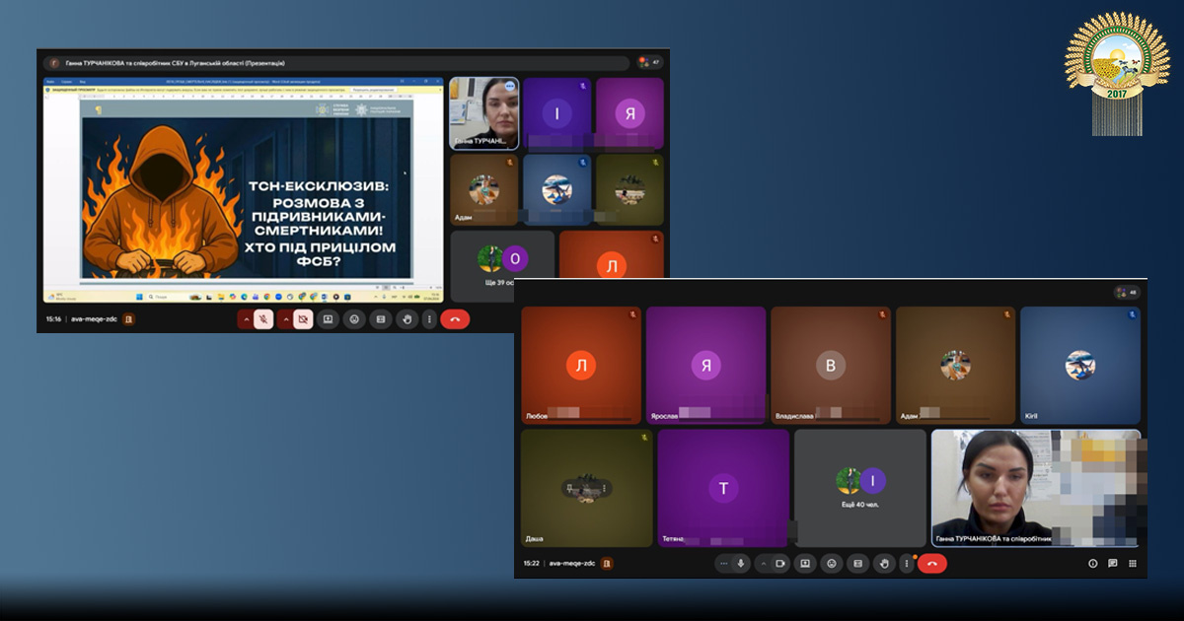This screenshot has height=621, width=1184.
Task: Hang up the call in the upper-left Meet window
Action: pos(455,319)
